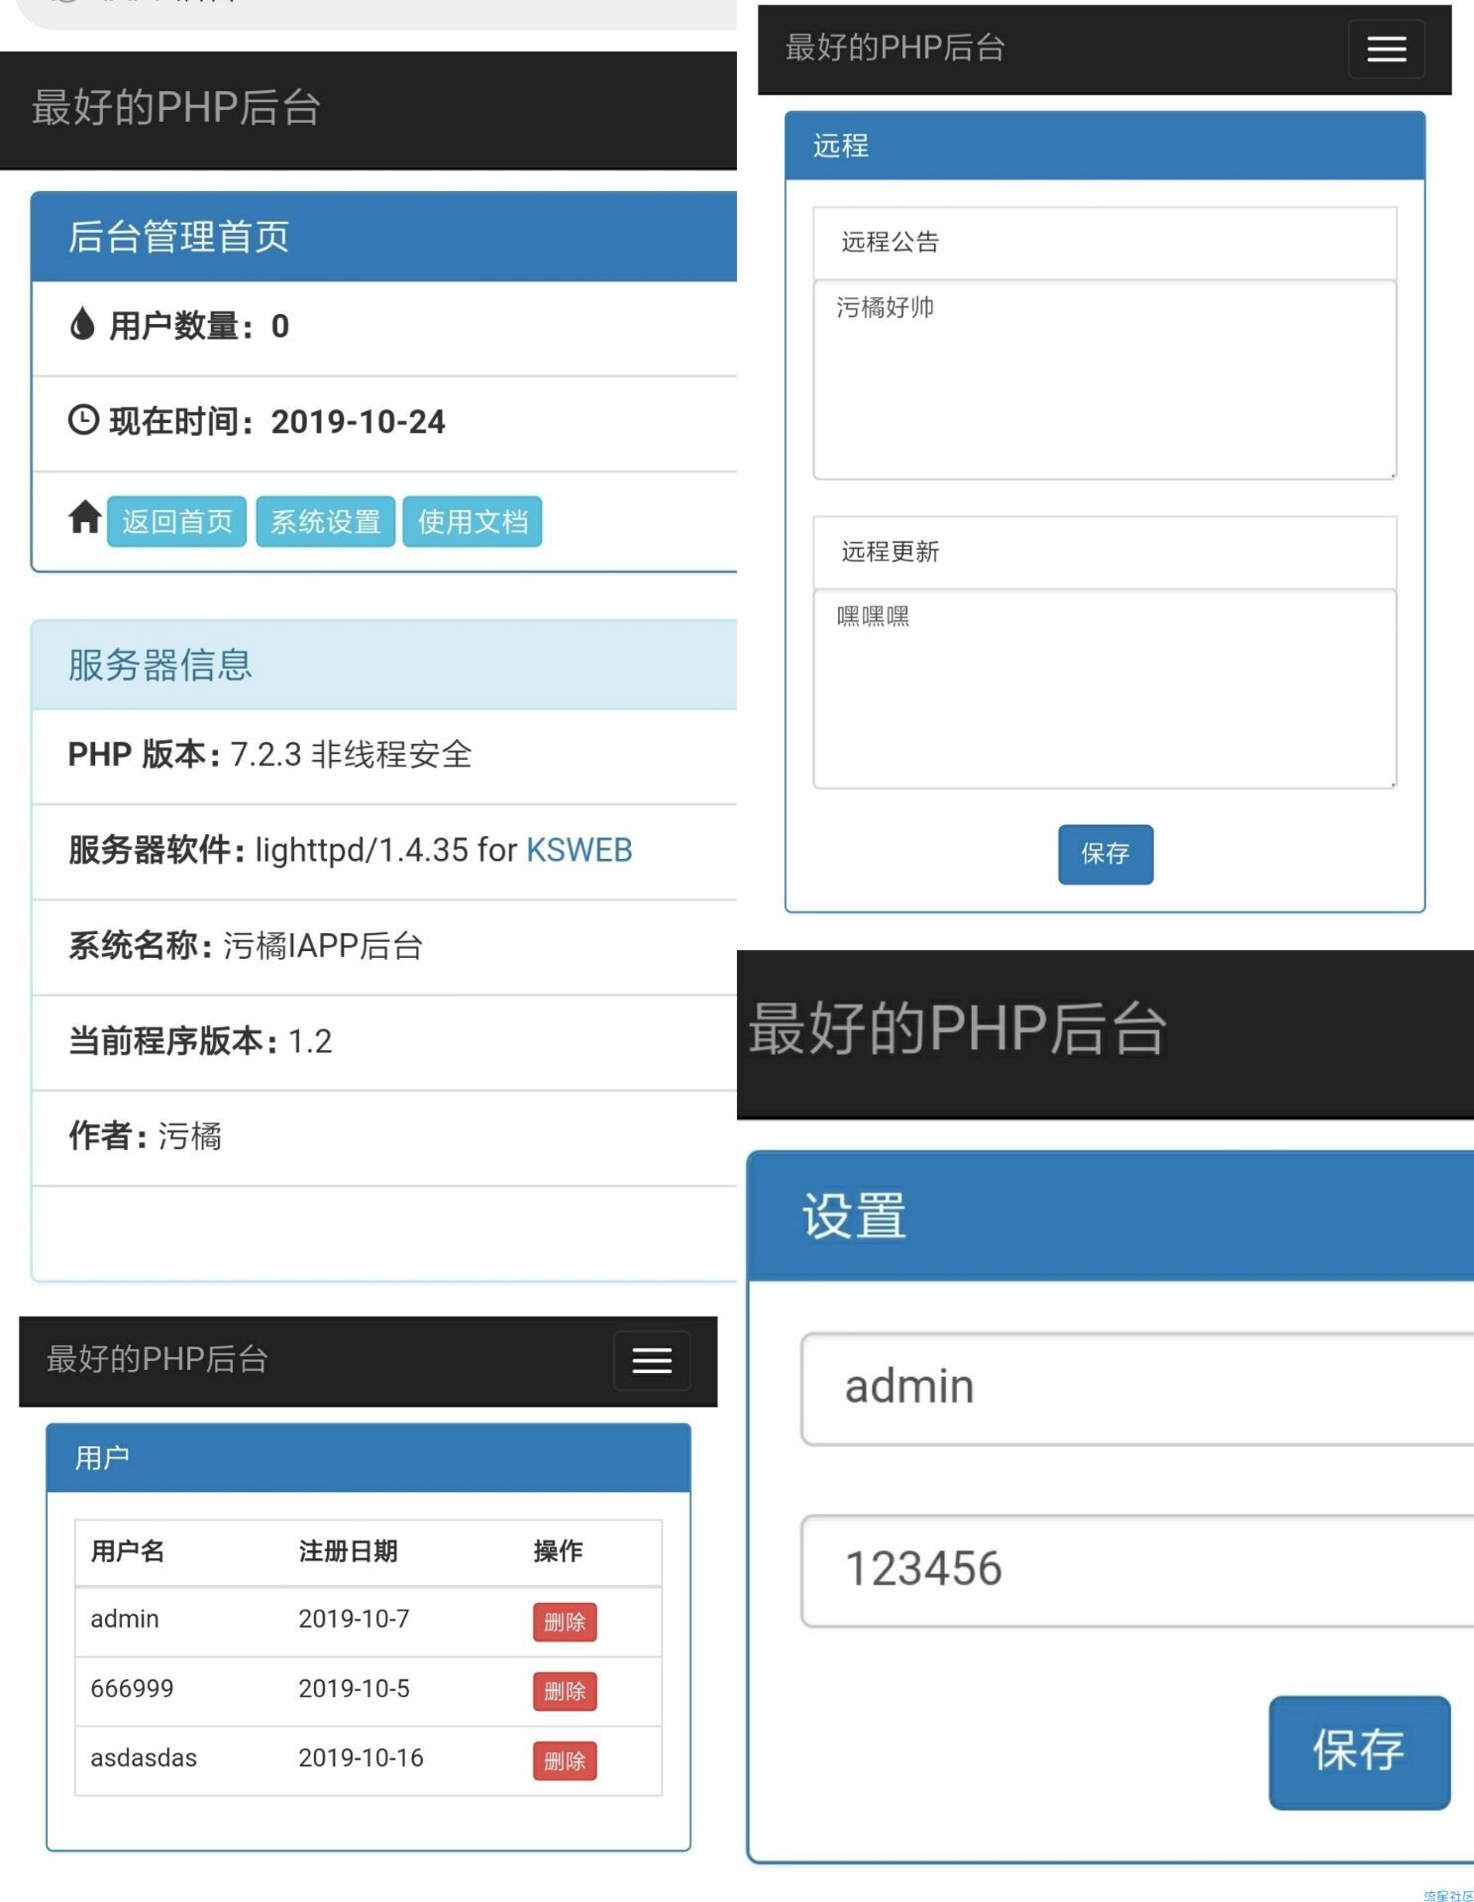Click the 作者 污橘 row
The height and width of the screenshot is (1902, 1474).
tap(384, 1137)
